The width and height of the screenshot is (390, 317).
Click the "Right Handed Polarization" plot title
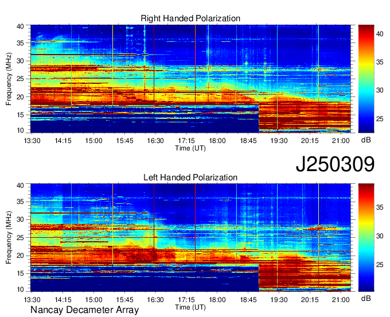190,18
